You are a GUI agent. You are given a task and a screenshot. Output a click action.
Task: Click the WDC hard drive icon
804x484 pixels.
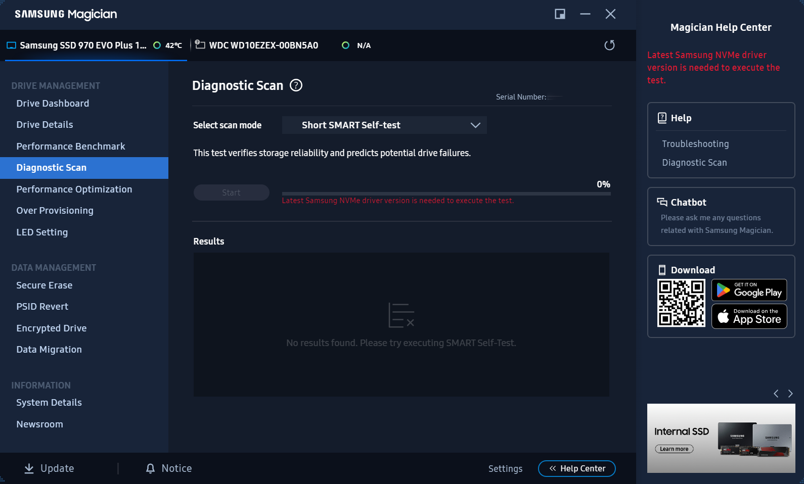point(200,45)
